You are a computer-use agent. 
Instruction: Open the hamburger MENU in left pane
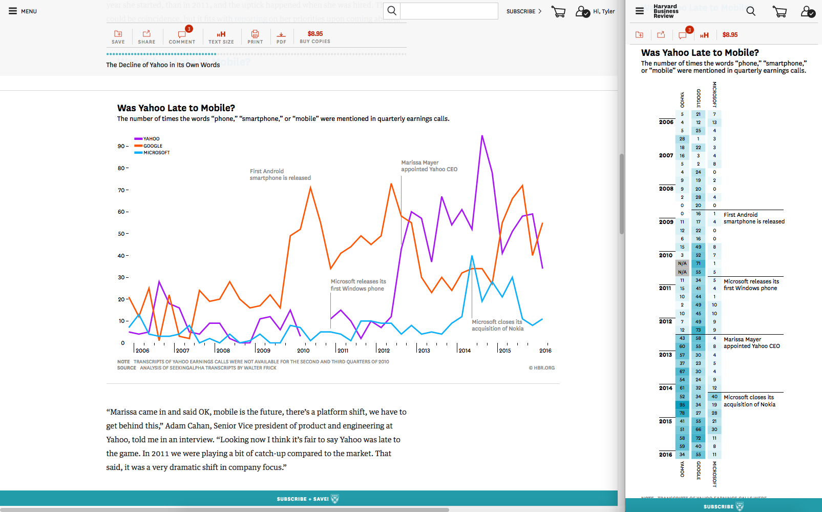23,11
